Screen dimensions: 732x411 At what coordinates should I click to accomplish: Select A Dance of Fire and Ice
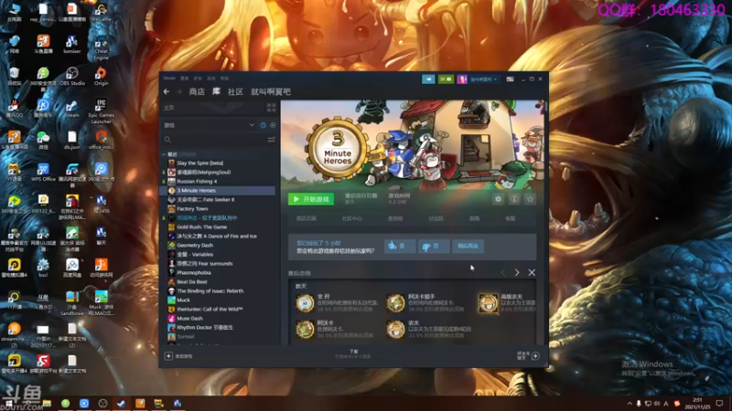pos(217,237)
